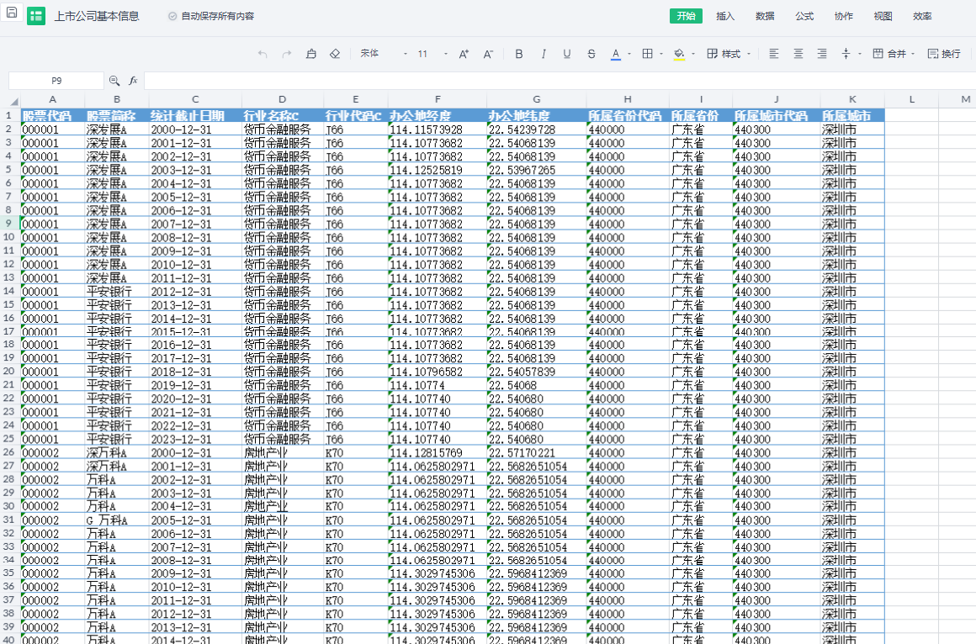Image resolution: width=976 pixels, height=644 pixels.
Task: Open the 数据 tab
Action: pos(764,16)
